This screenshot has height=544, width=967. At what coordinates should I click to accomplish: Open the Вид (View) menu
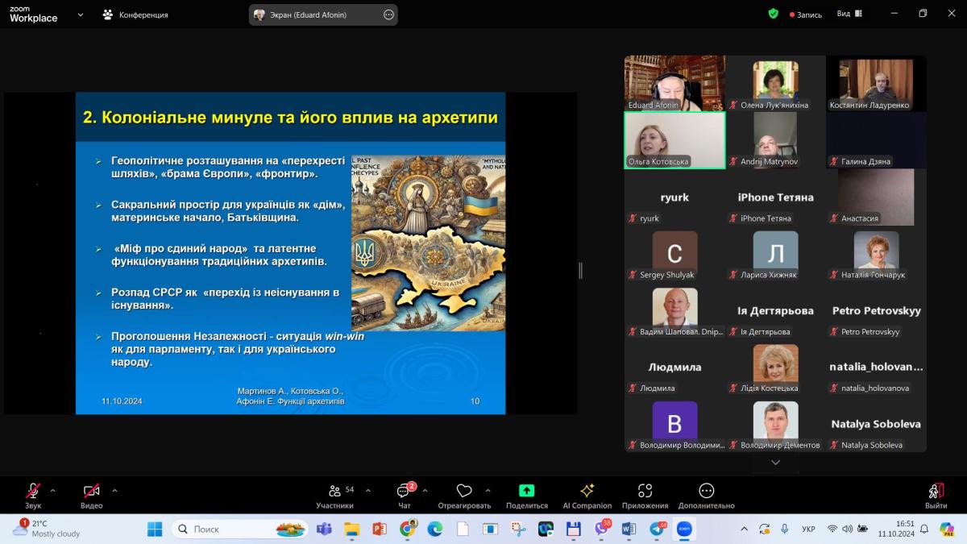(848, 14)
